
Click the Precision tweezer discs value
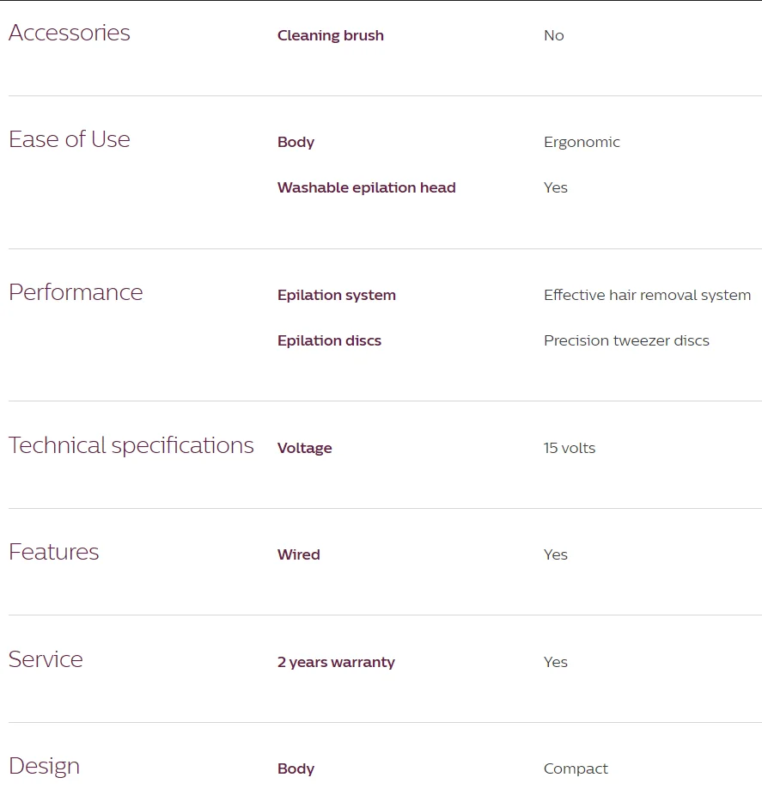[x=626, y=341]
